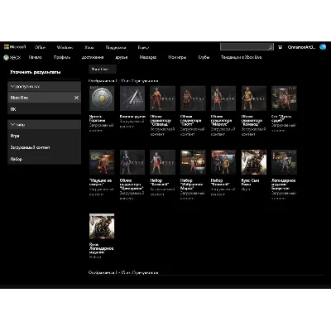Click the search magnifier icon
331x331 pixels.
[271, 47]
